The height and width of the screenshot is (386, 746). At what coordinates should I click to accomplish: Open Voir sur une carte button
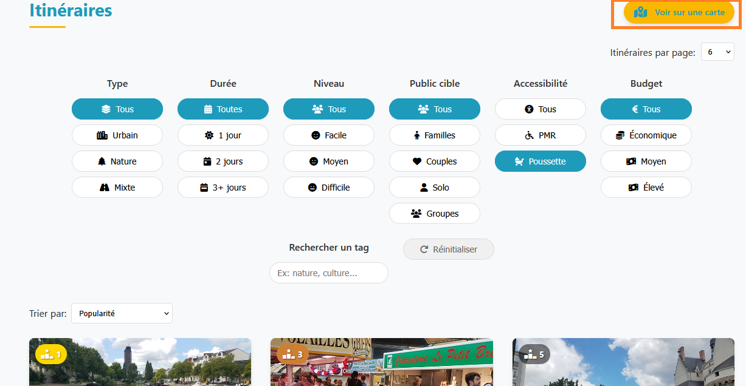pyautogui.click(x=679, y=12)
